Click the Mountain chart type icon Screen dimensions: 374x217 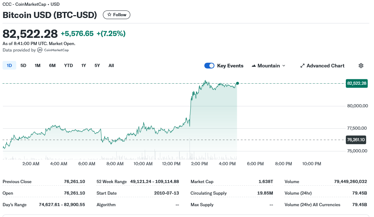(253, 66)
